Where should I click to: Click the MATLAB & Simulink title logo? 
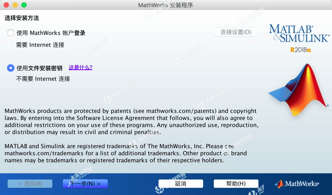pos(299,34)
